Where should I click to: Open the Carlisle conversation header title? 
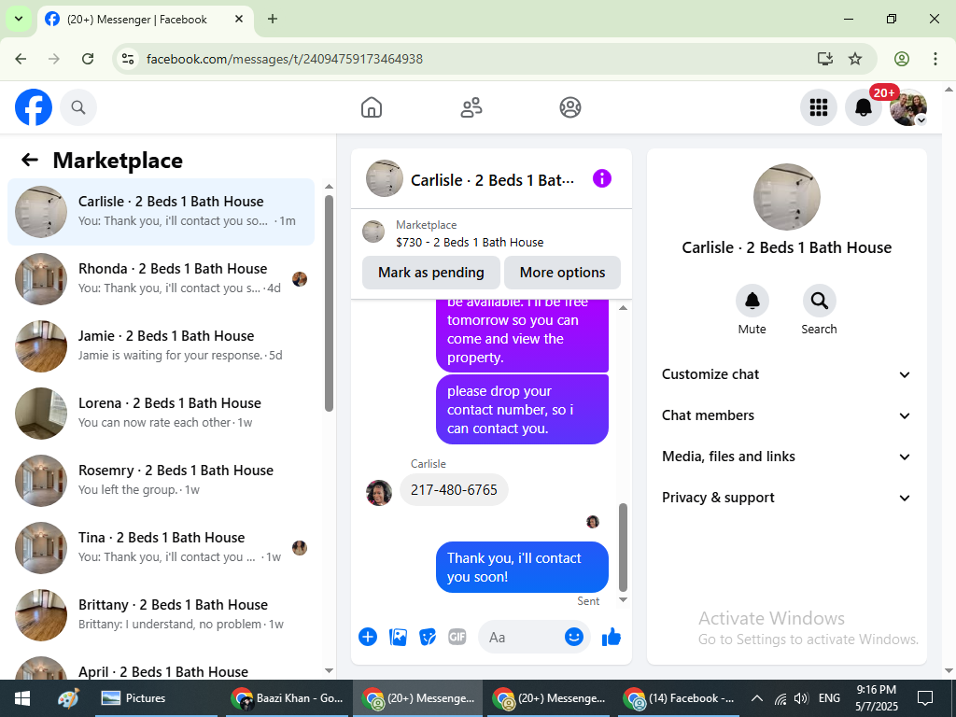click(492, 180)
